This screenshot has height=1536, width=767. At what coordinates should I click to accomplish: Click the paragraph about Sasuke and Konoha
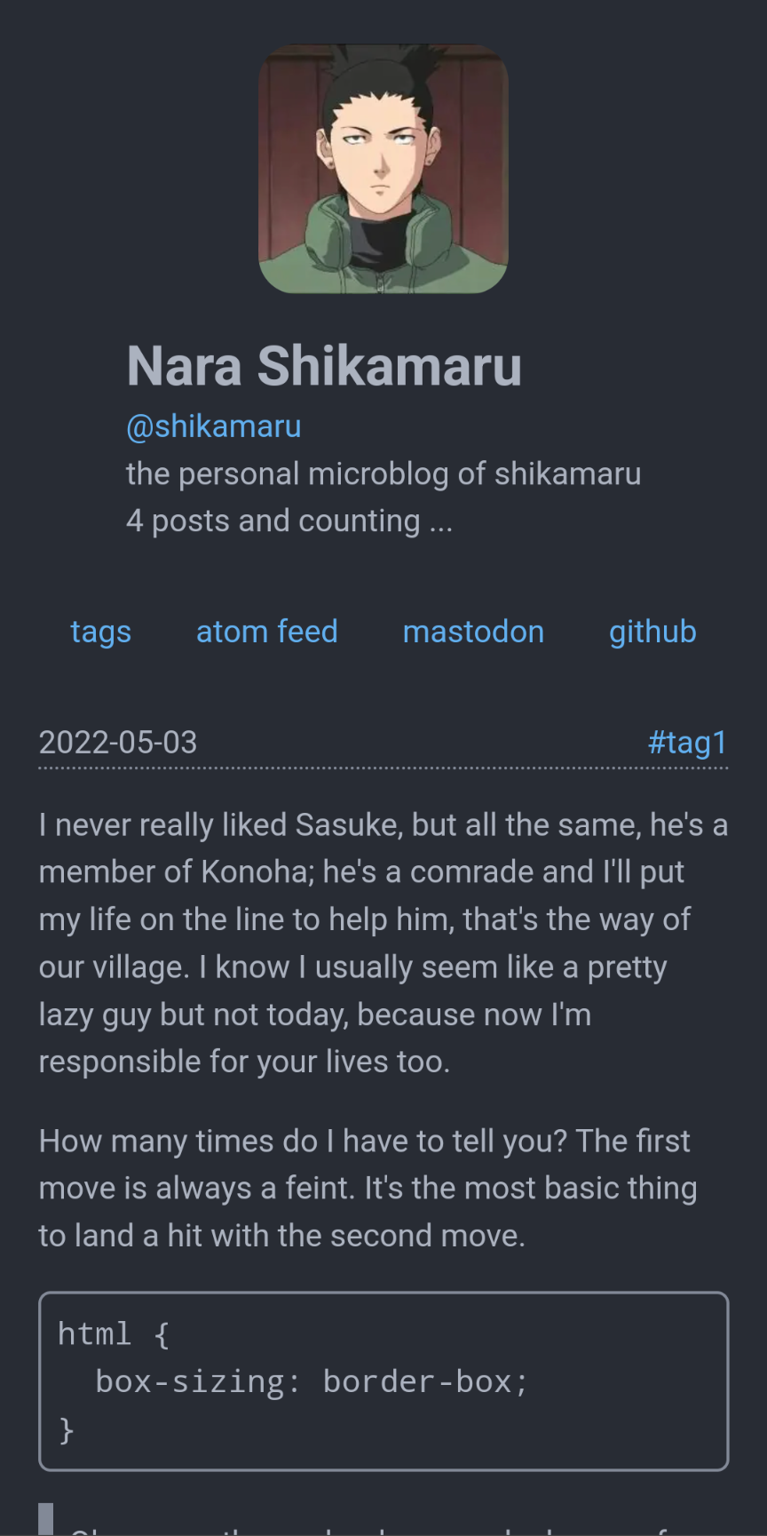pos(383,943)
